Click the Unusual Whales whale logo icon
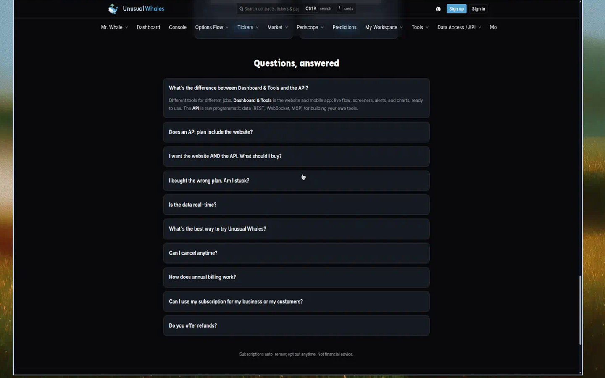Image resolution: width=605 pixels, height=378 pixels. coord(113,9)
